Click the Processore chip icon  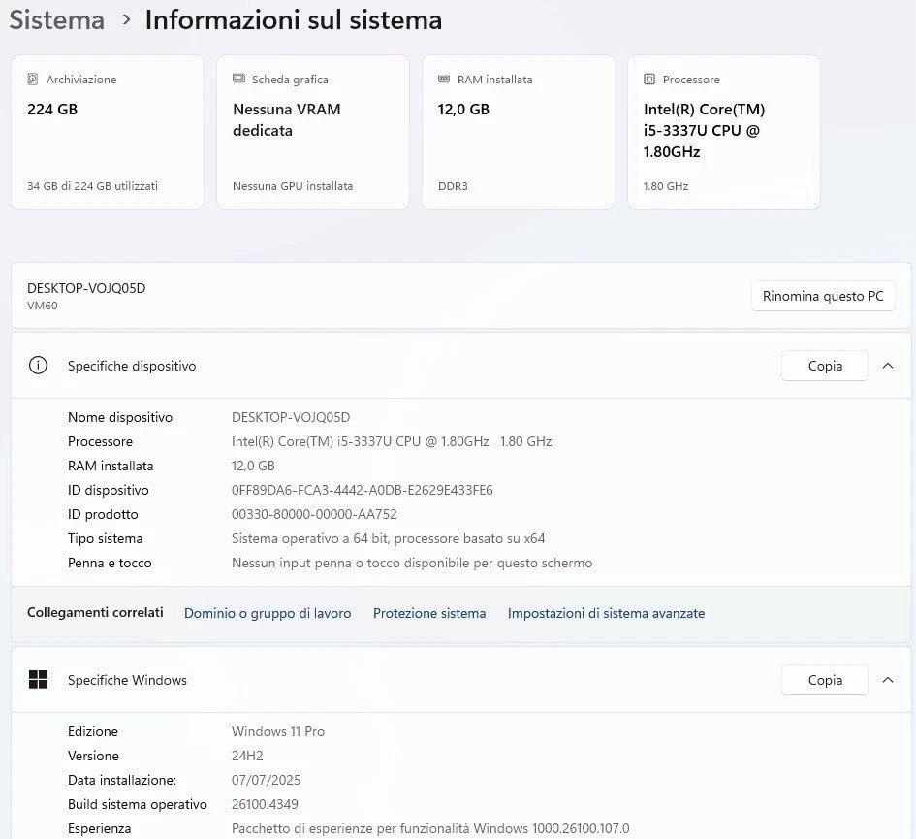coord(649,79)
